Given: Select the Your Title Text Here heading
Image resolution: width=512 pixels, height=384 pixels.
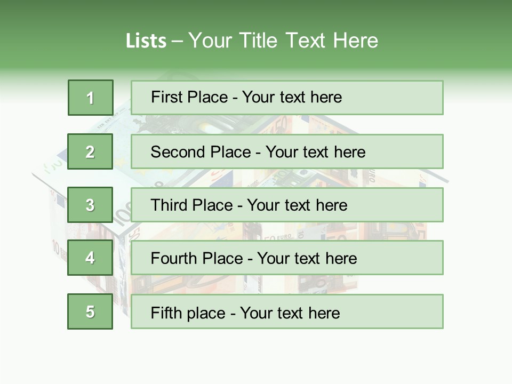Looking at the screenshot, I should (x=283, y=41).
